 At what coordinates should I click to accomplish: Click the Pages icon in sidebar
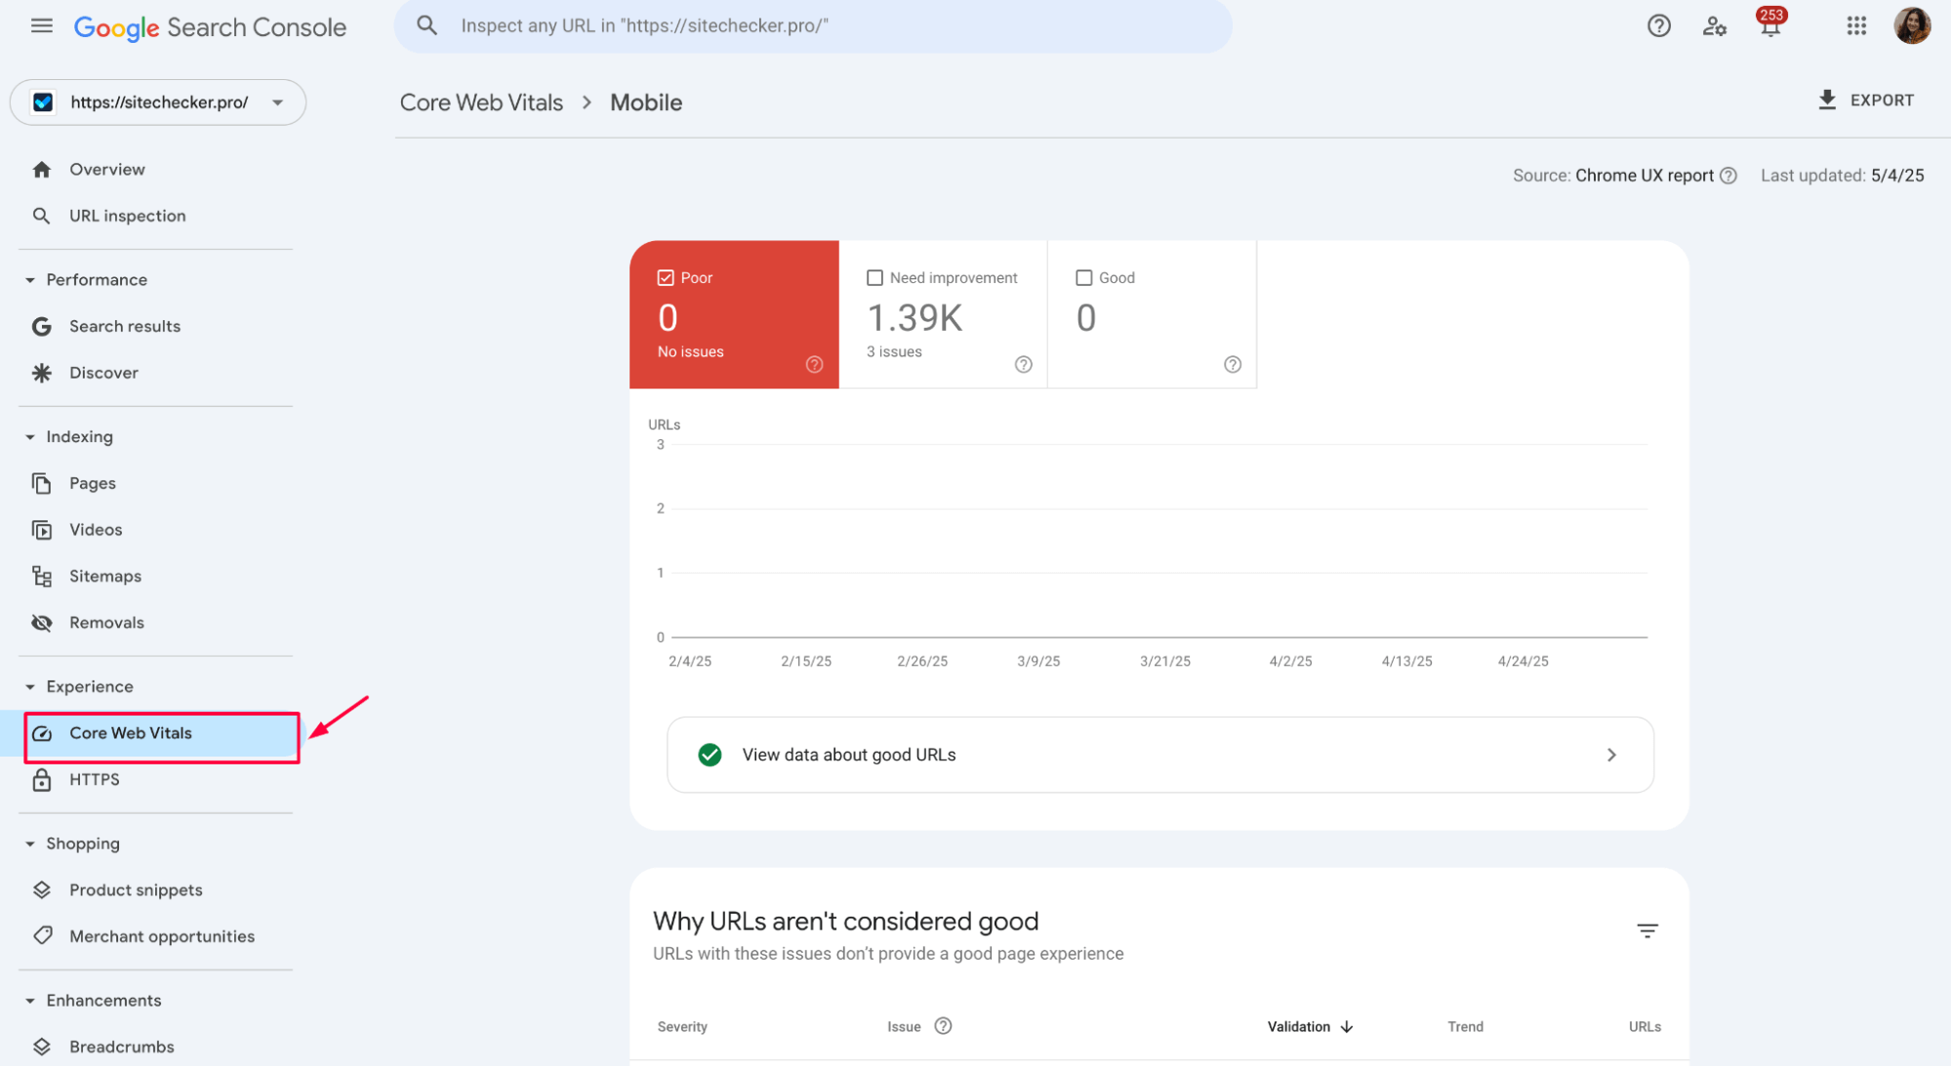click(x=41, y=483)
